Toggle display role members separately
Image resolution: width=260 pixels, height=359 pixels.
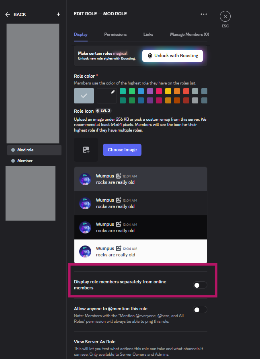pyautogui.click(x=200, y=285)
